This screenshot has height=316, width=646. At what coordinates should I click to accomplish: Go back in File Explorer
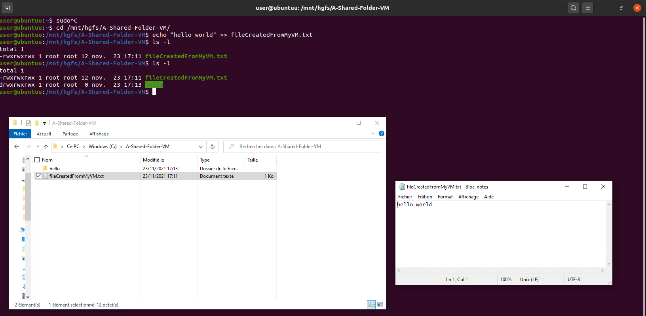coord(17,147)
